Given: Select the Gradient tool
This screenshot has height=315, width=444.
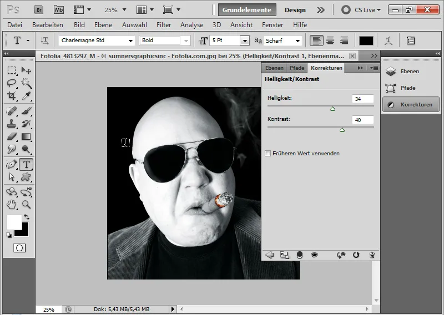Looking at the screenshot, I should point(26,136).
